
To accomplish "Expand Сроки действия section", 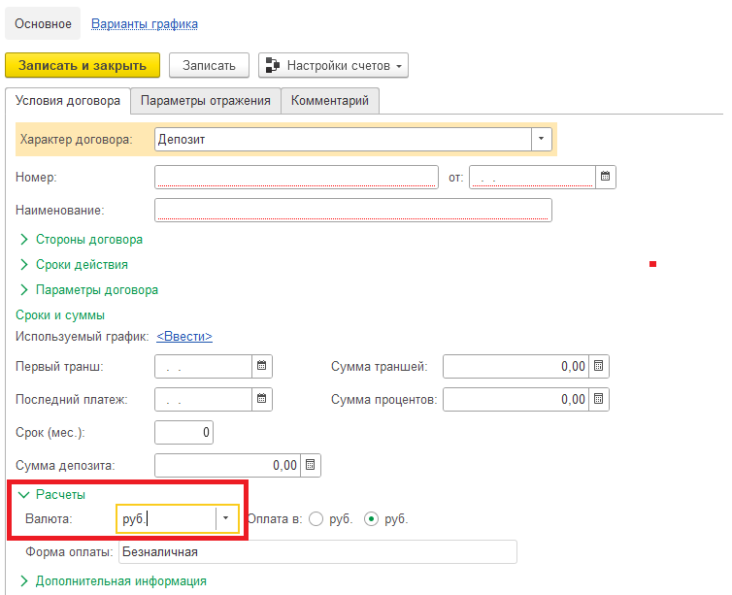I will point(73,265).
